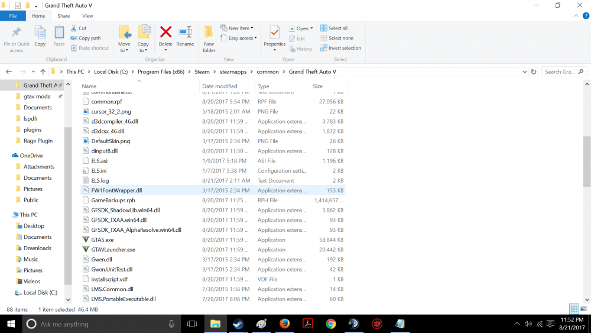Screen dimensions: 591x333
Task: Collapse the ribbon with the chevron
Action: (x=576, y=16)
